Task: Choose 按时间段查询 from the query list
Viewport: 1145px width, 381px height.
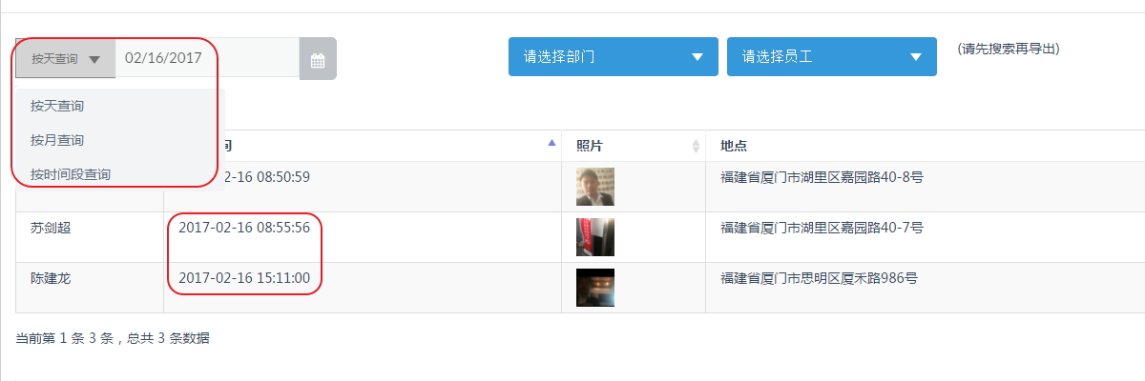Action: point(71,174)
